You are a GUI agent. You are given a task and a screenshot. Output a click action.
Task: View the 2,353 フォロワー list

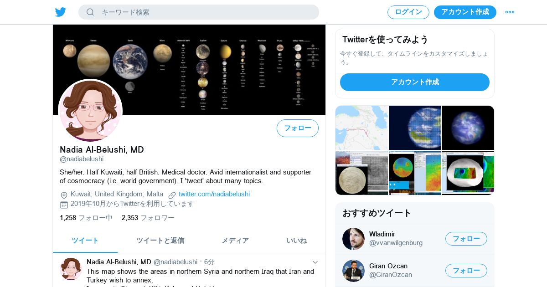(148, 218)
